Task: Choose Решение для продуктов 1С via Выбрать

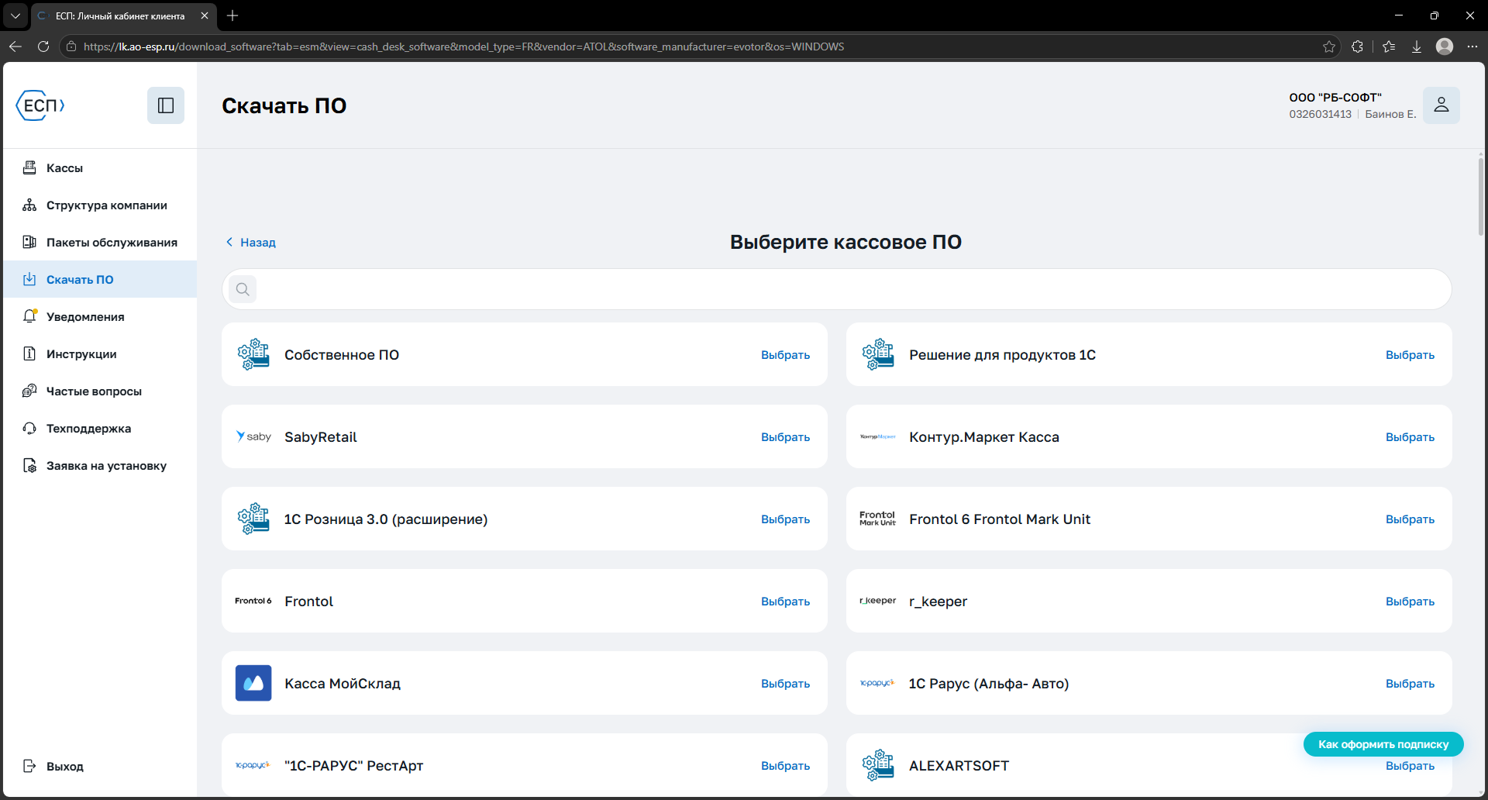Action: 1410,355
